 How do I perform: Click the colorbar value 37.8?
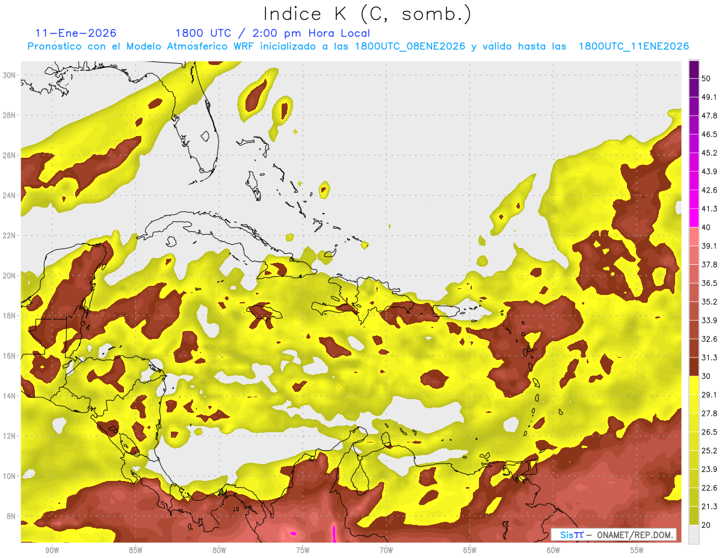tap(709, 265)
